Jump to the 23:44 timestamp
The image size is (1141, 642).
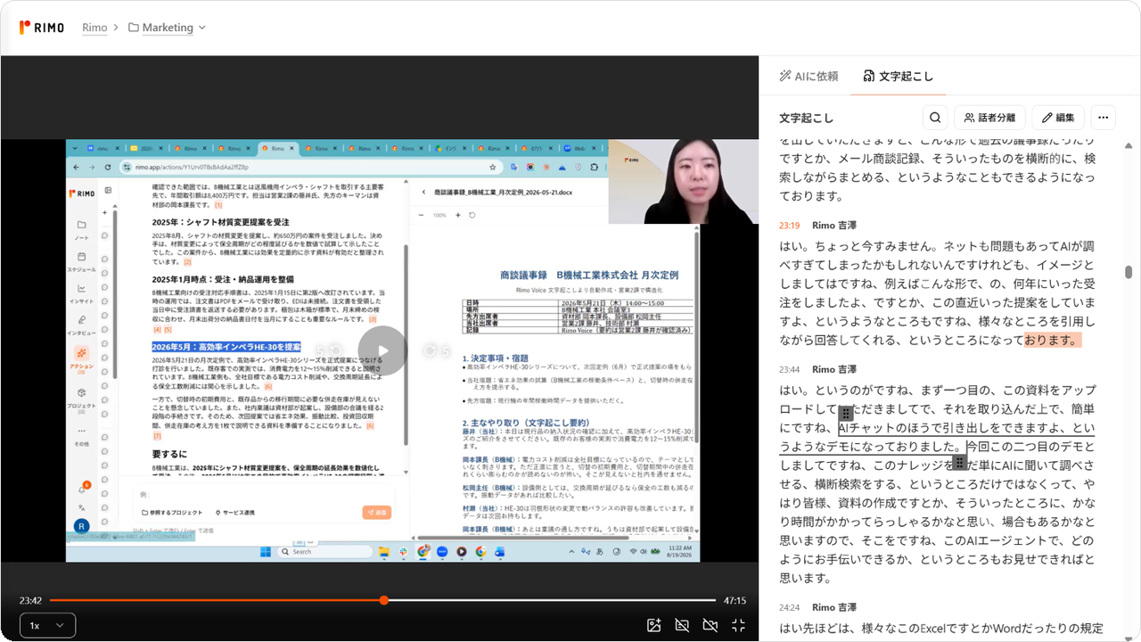coord(789,369)
